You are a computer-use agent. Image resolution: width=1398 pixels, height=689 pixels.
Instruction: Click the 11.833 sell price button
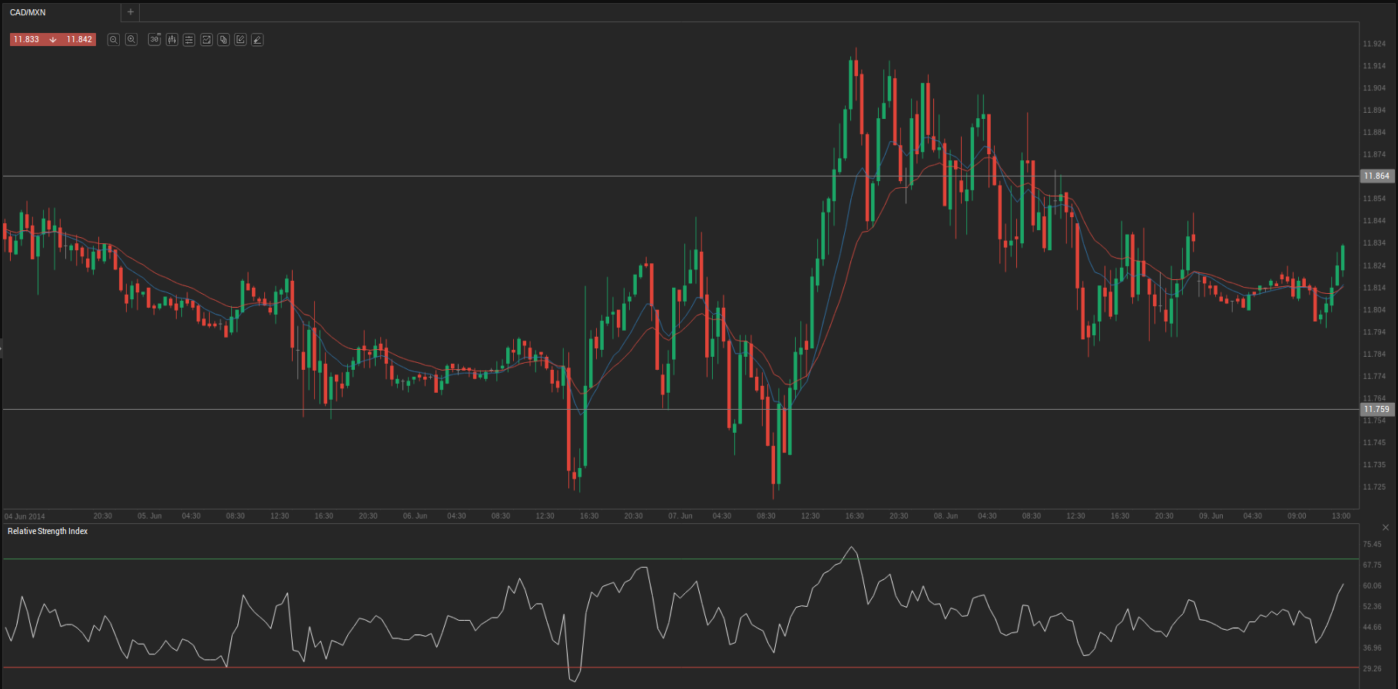(27, 39)
